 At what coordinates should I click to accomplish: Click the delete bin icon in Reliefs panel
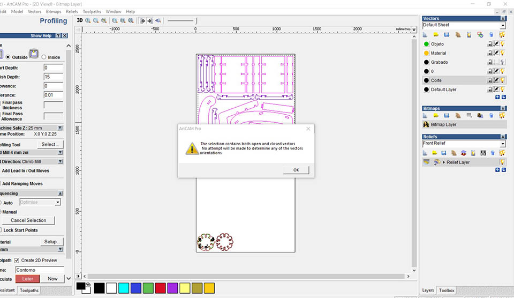click(493, 153)
